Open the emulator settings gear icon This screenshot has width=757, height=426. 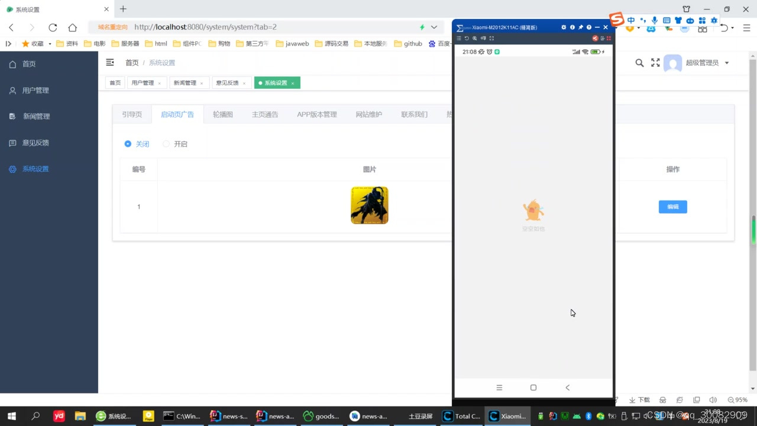564,27
